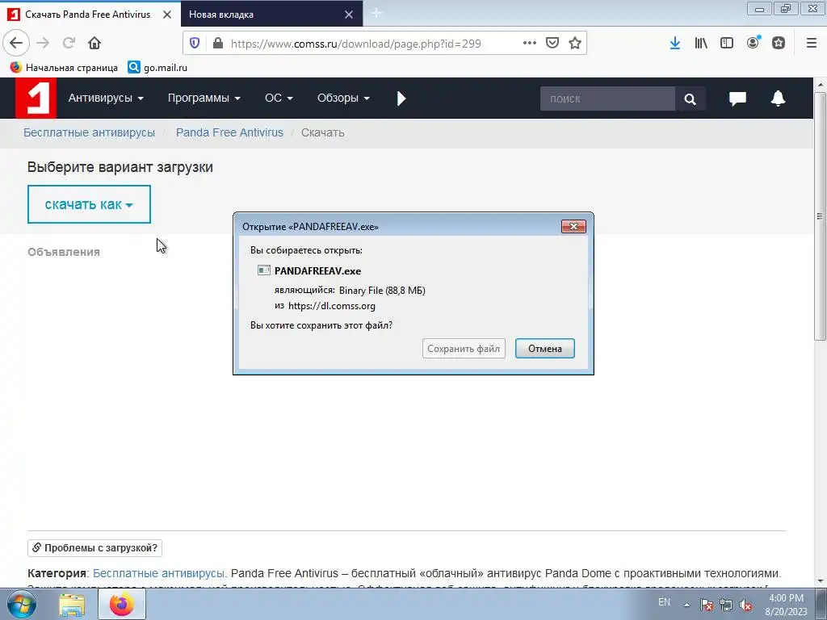Image resolution: width=827 pixels, height=620 pixels.
Task: Open Firefox home page icon
Action: coord(94,43)
